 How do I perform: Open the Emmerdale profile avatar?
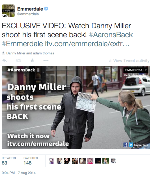coord(8,11)
